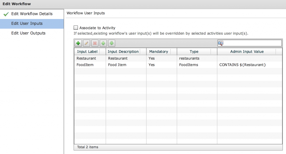Select the Restaurant input row

pos(86,58)
